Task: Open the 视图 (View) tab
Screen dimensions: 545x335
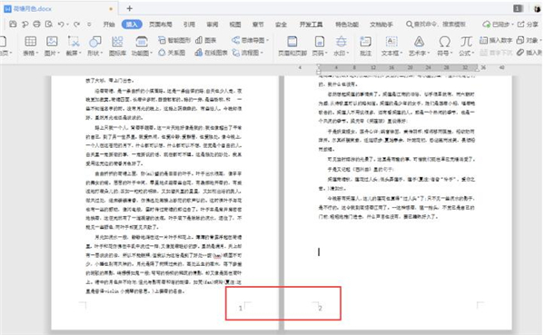Action: coord(235,25)
